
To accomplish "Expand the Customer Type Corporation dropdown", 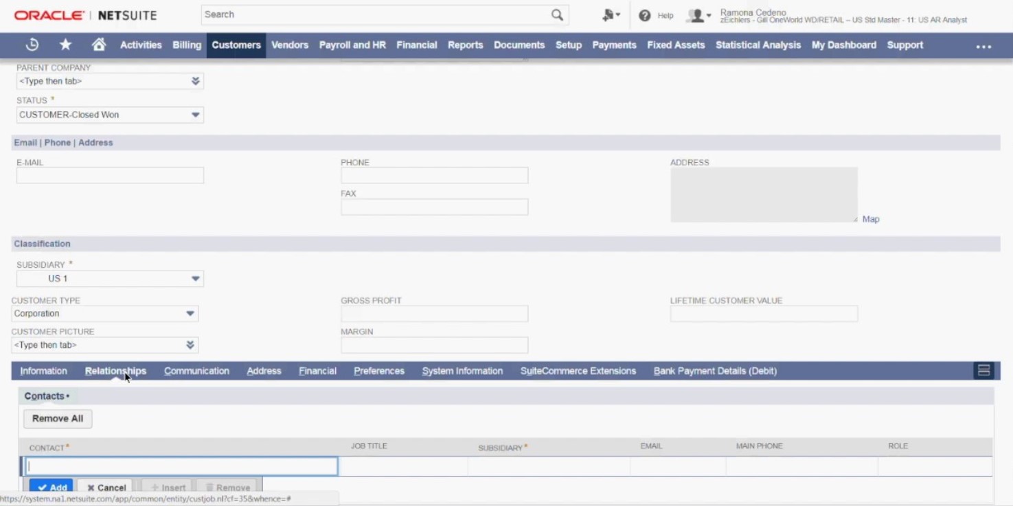I will [190, 314].
